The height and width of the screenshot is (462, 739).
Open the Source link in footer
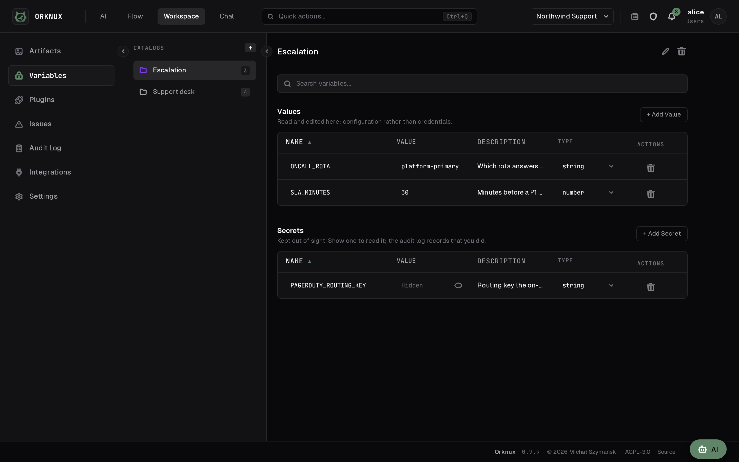click(666, 452)
